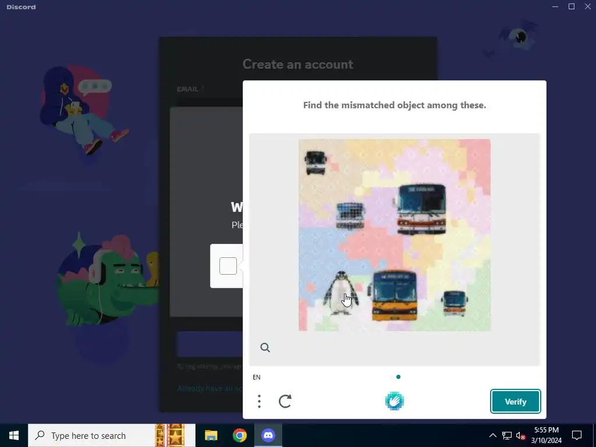596x447 pixels.
Task: Click the hCaptcha hand logo
Action: [394, 401]
